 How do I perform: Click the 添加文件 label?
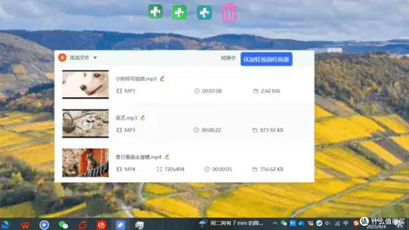79,58
